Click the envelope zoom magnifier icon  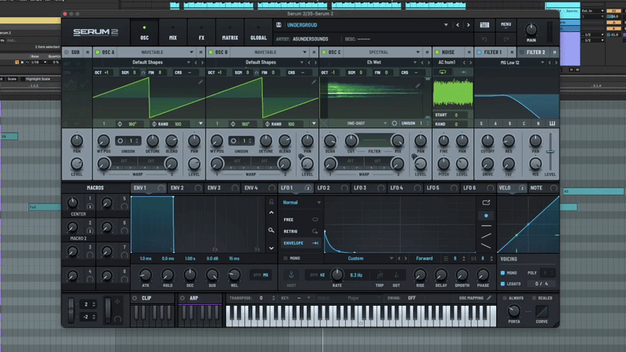point(271,230)
